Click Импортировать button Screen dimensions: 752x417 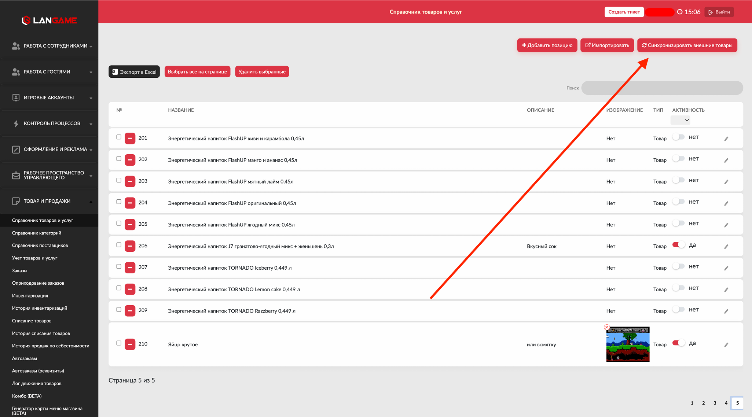pyautogui.click(x=607, y=45)
